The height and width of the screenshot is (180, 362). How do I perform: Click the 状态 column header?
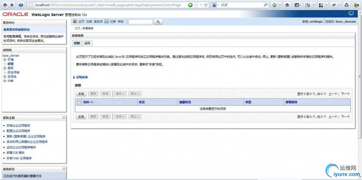[x=142, y=102]
